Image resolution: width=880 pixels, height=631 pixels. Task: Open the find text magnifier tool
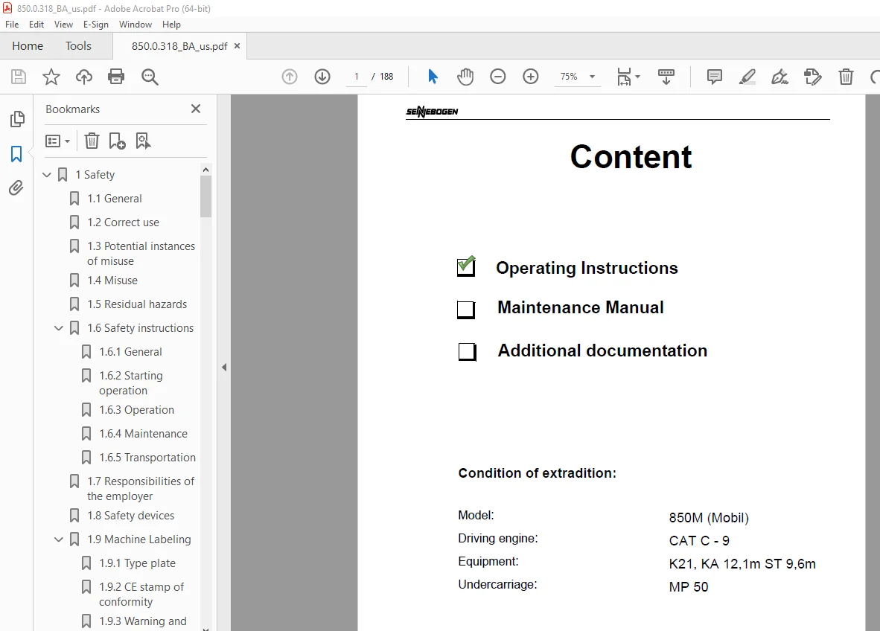click(150, 77)
